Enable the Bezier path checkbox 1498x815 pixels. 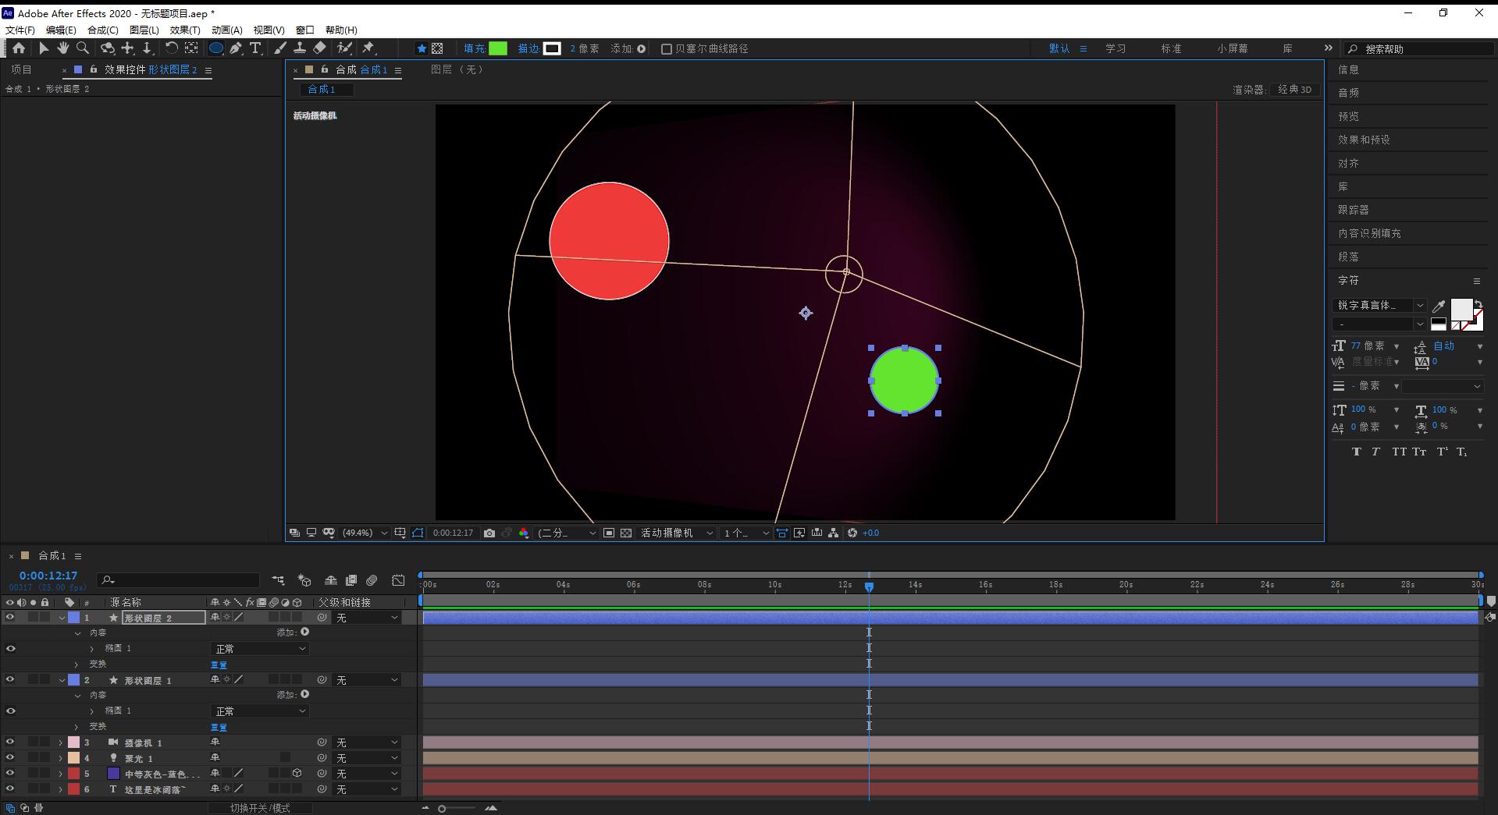tap(667, 48)
